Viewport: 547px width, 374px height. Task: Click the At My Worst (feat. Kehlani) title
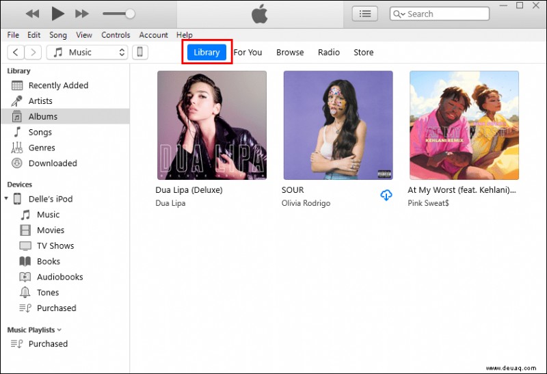(462, 190)
